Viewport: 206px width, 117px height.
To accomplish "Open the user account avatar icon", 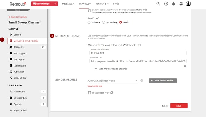I will (x=188, y=4).
